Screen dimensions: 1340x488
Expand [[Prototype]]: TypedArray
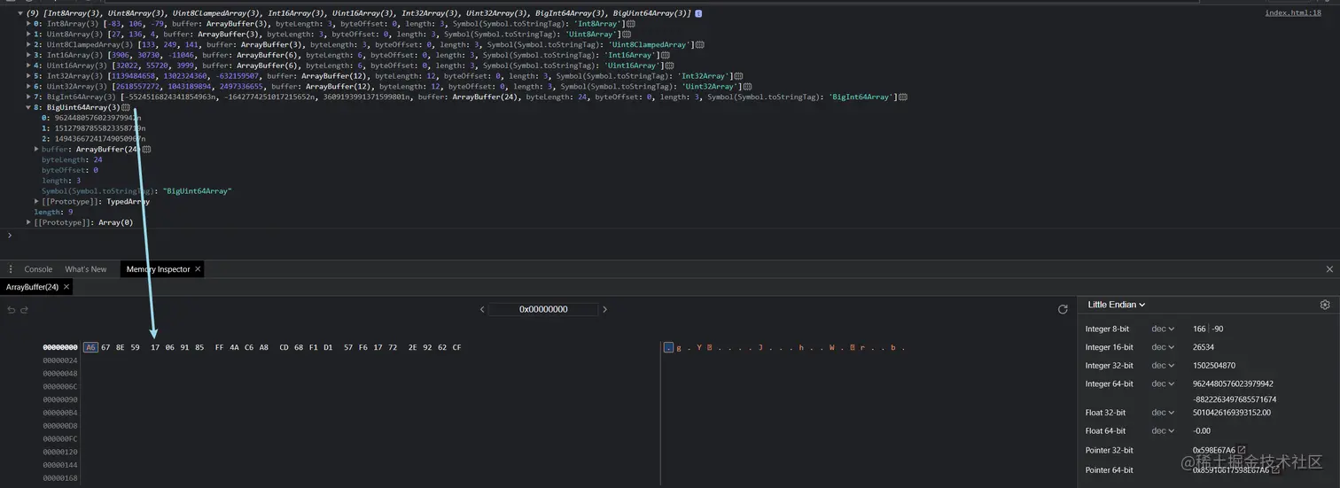(x=36, y=202)
